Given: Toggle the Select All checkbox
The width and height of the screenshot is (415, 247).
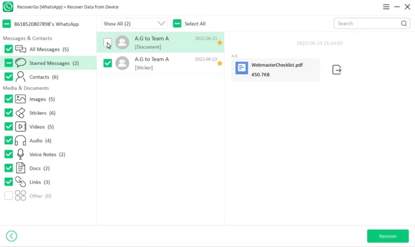Looking at the screenshot, I should coord(177,23).
